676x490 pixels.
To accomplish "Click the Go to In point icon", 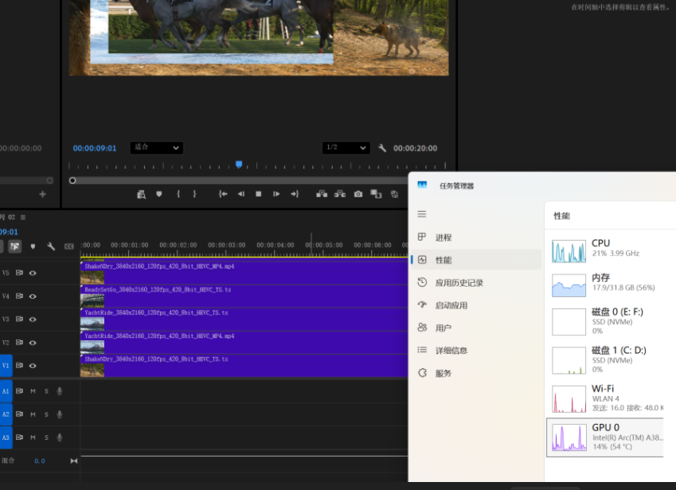I will [x=223, y=194].
